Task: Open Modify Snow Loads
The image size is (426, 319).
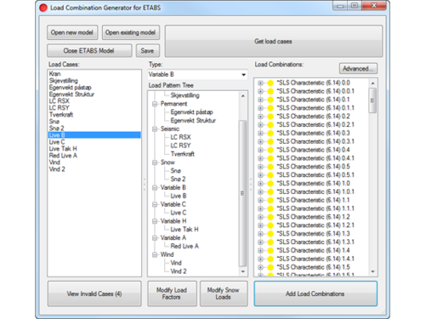Action: [x=224, y=293]
